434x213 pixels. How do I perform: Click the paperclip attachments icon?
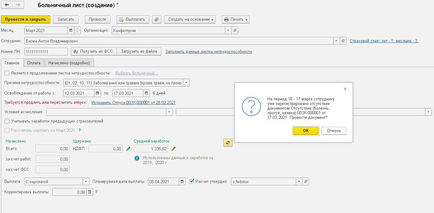tap(157, 19)
